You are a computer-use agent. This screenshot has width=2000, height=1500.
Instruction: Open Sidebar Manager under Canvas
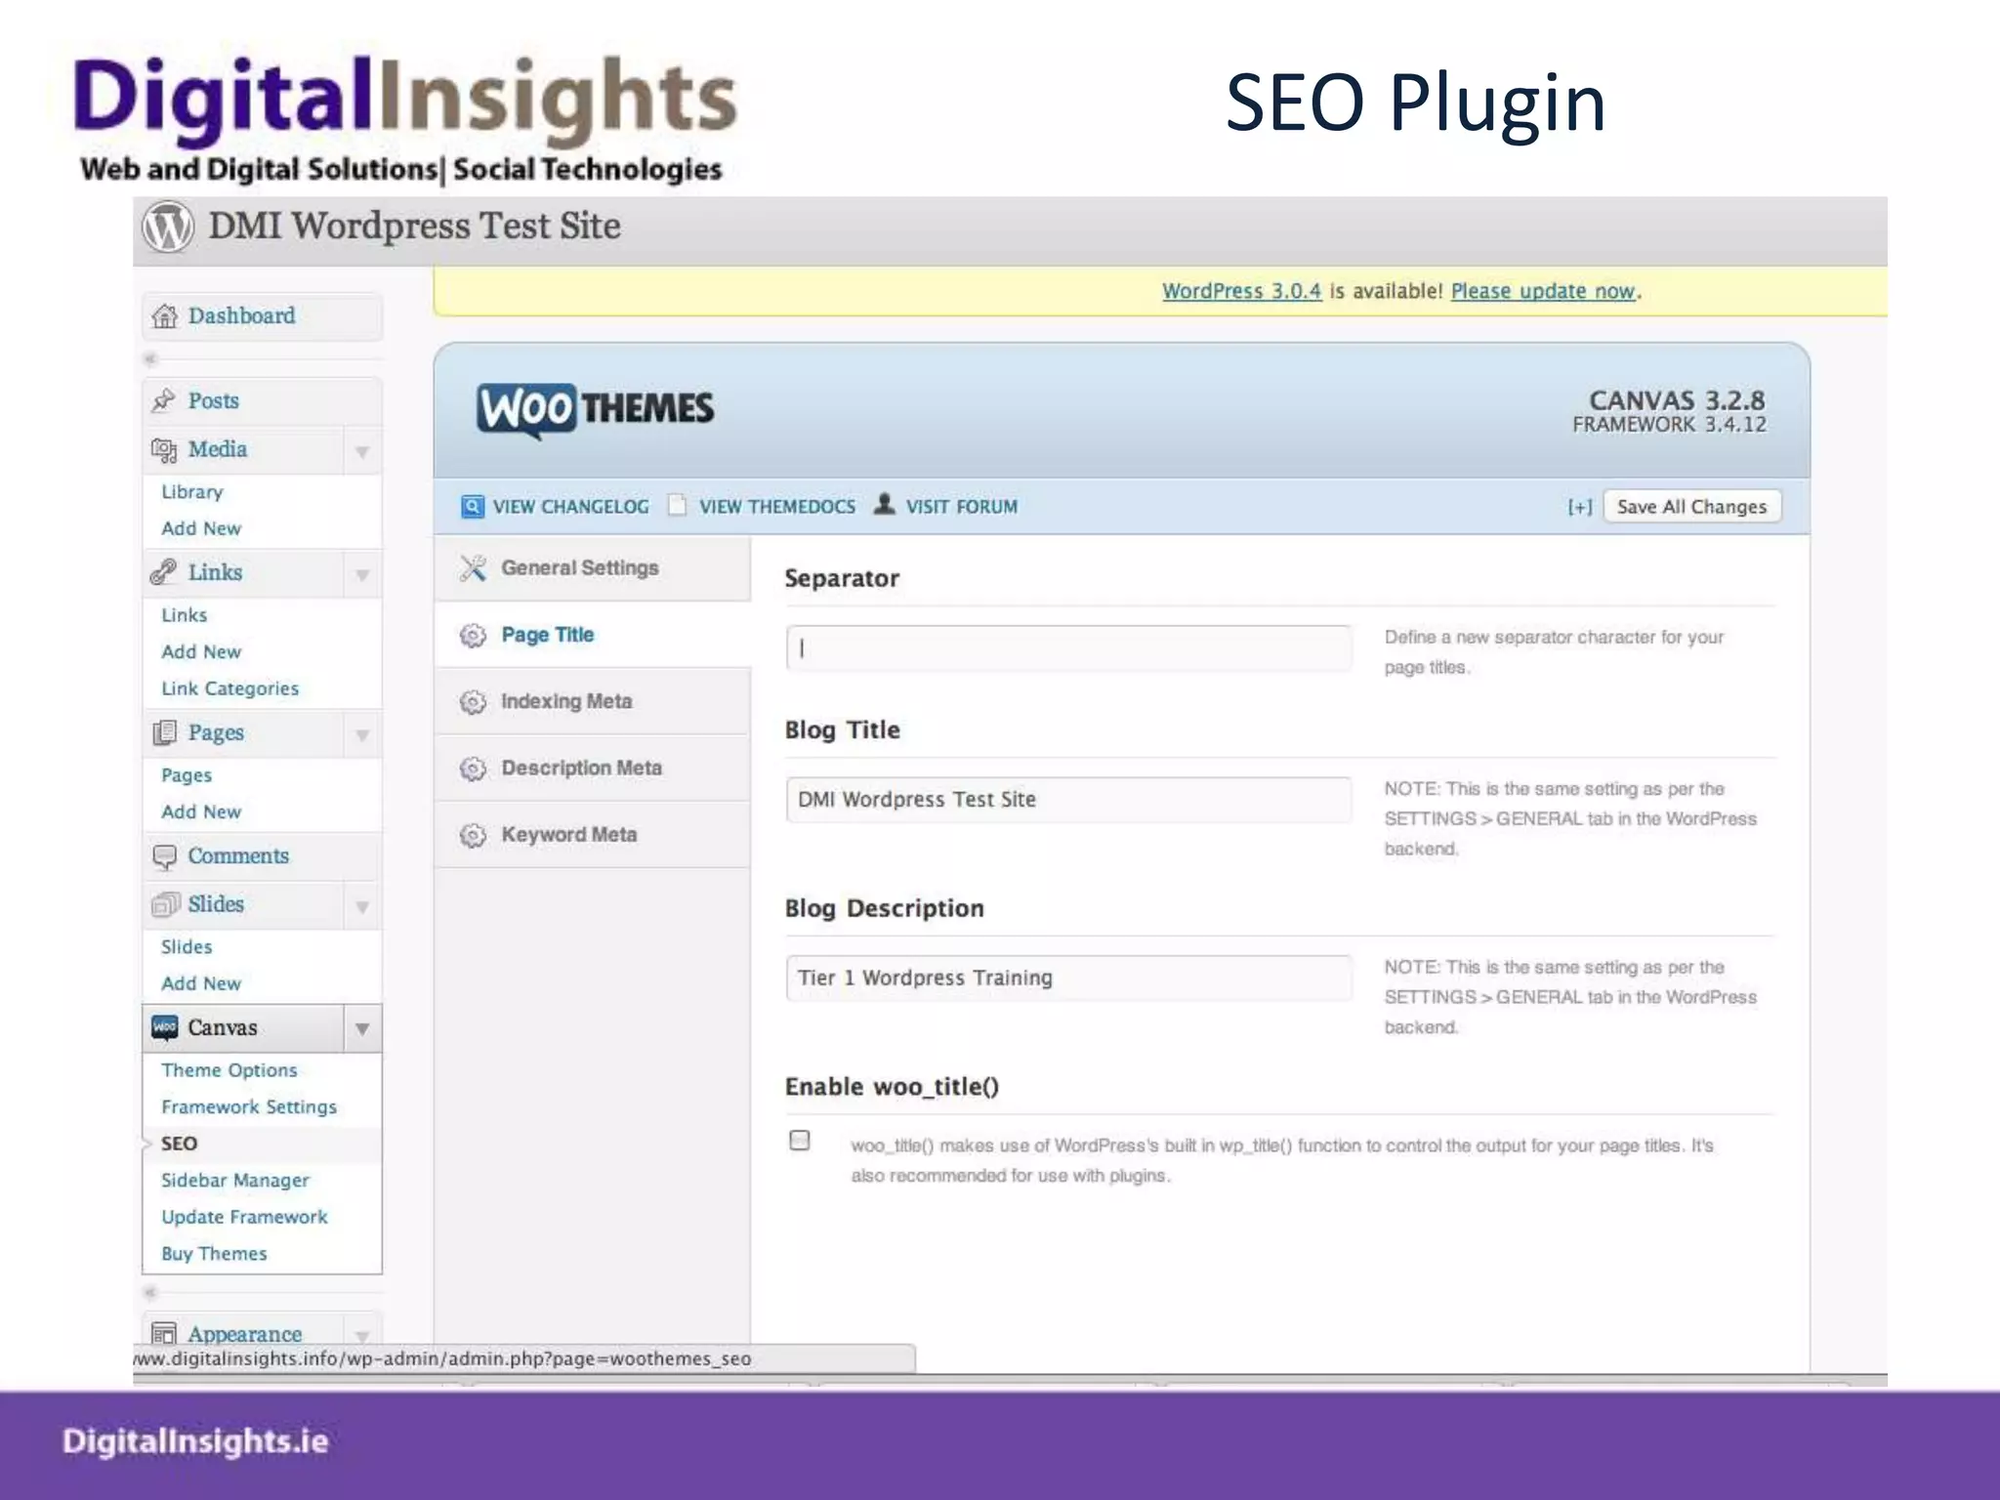coord(234,1180)
